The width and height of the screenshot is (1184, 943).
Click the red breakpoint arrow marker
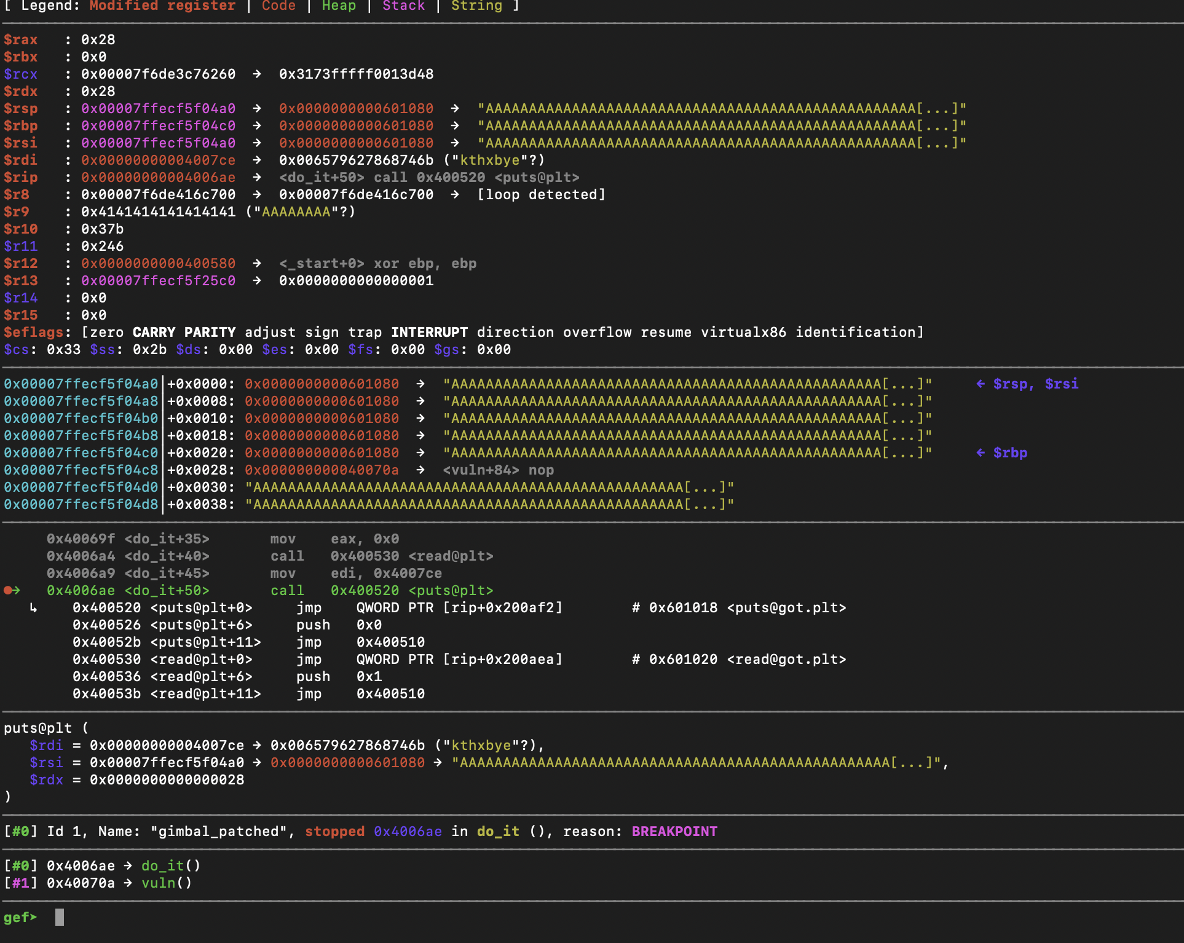pos(12,590)
